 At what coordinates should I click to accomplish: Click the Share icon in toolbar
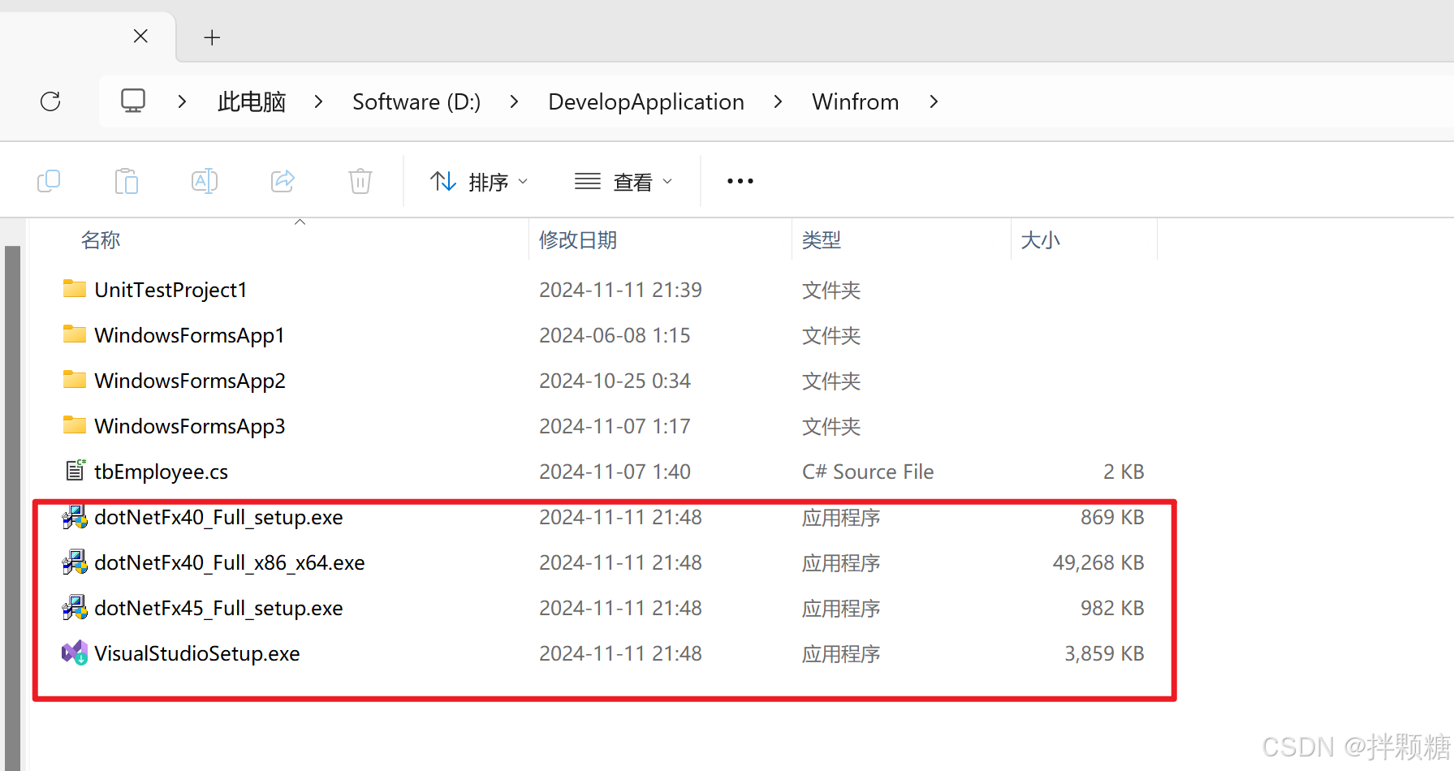coord(283,181)
